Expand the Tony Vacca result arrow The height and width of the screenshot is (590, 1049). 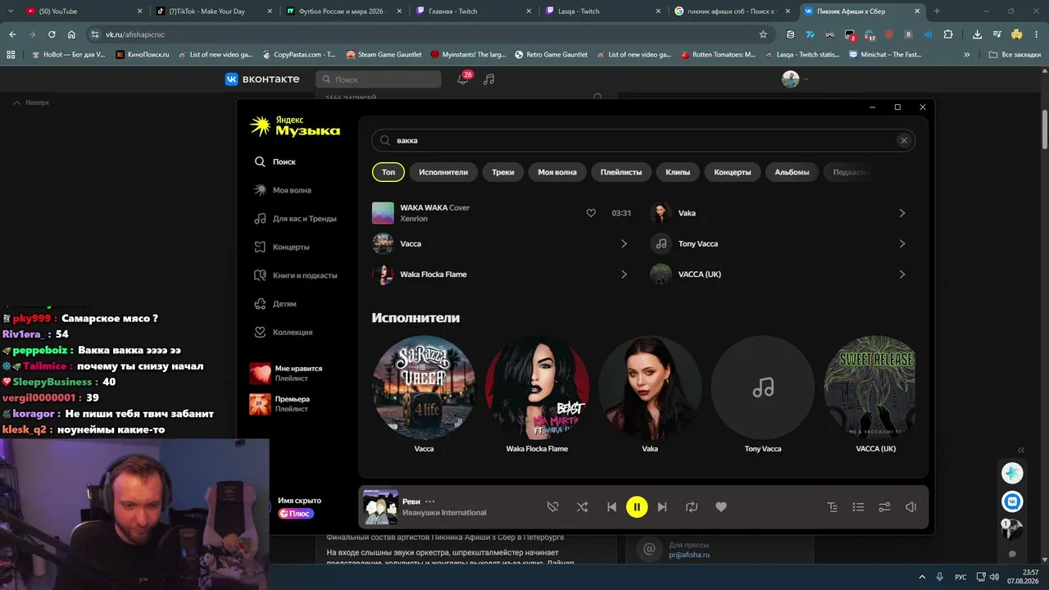coord(902,244)
